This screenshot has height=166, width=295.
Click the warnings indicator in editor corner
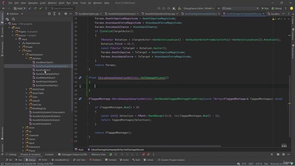274,19
